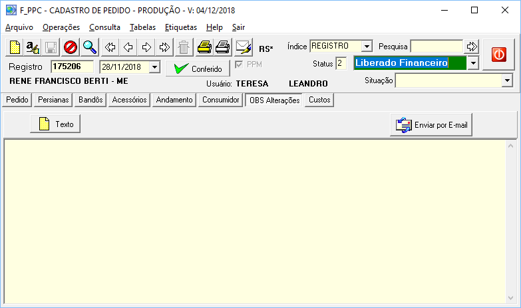Toggle the PPM checkbox

point(239,65)
